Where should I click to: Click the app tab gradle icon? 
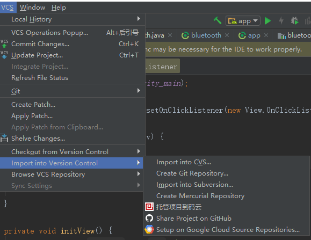click(x=242, y=35)
